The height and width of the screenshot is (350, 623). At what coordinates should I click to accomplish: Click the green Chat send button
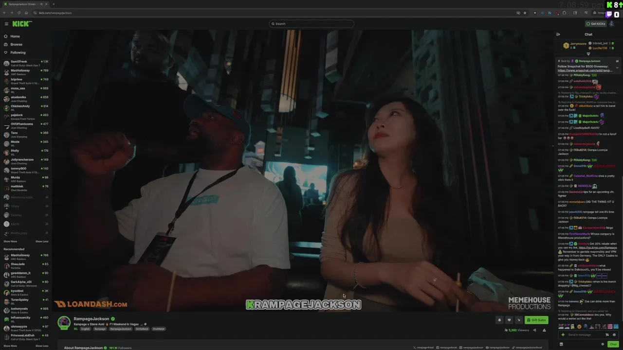point(613,344)
